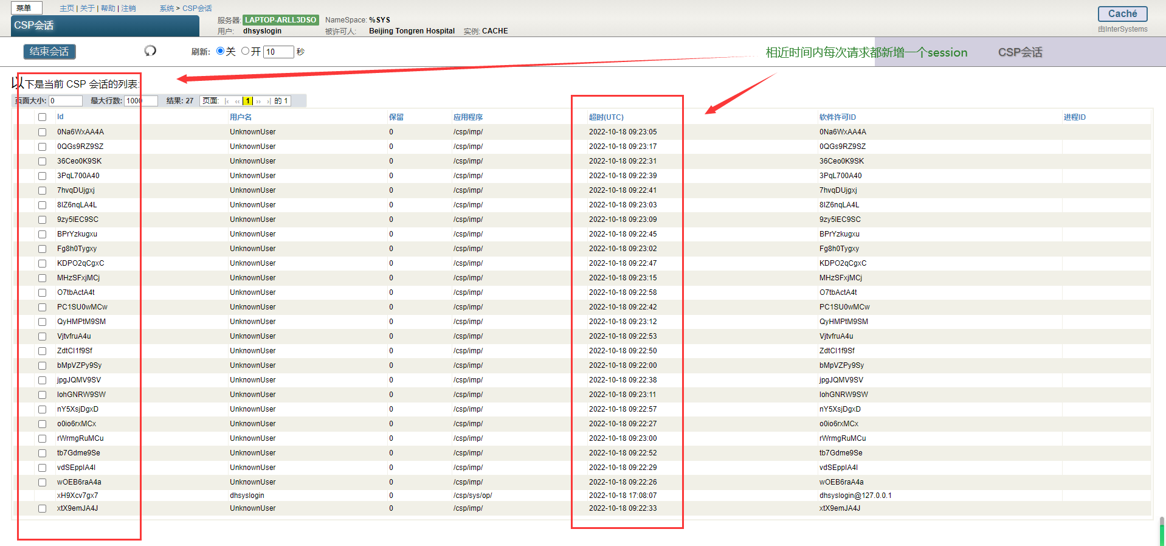
Task: Click the Caché logo button
Action: click(x=1122, y=14)
